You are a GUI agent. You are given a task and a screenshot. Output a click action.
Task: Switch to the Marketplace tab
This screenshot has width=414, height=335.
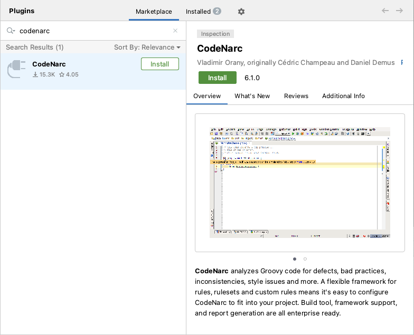pyautogui.click(x=154, y=12)
